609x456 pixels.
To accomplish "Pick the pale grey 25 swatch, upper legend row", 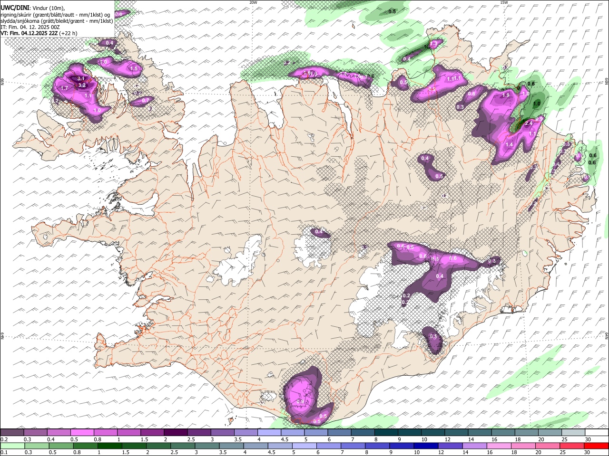I will (x=573, y=432).
